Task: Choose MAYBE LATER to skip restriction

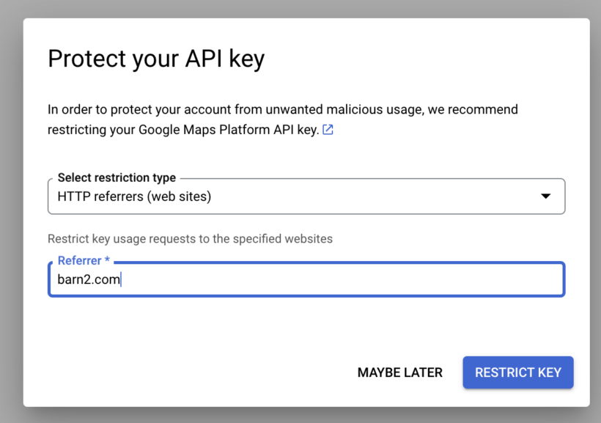Action: click(x=399, y=372)
